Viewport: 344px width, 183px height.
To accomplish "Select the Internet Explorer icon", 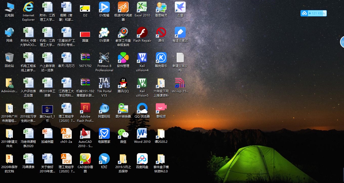I will coord(28,7).
